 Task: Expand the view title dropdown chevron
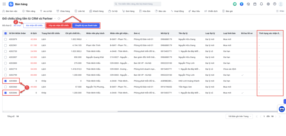tap(55, 18)
